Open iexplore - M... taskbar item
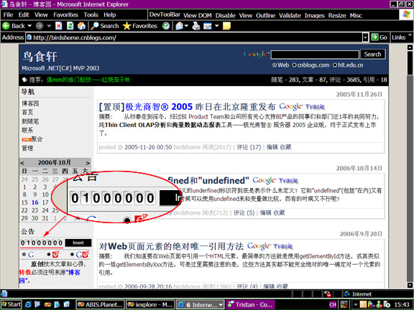 click(x=150, y=305)
